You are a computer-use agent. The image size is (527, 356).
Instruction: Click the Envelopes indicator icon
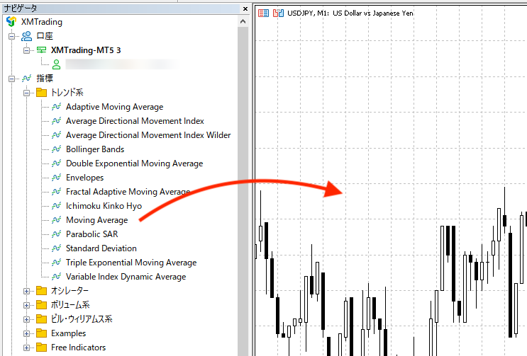tap(56, 178)
